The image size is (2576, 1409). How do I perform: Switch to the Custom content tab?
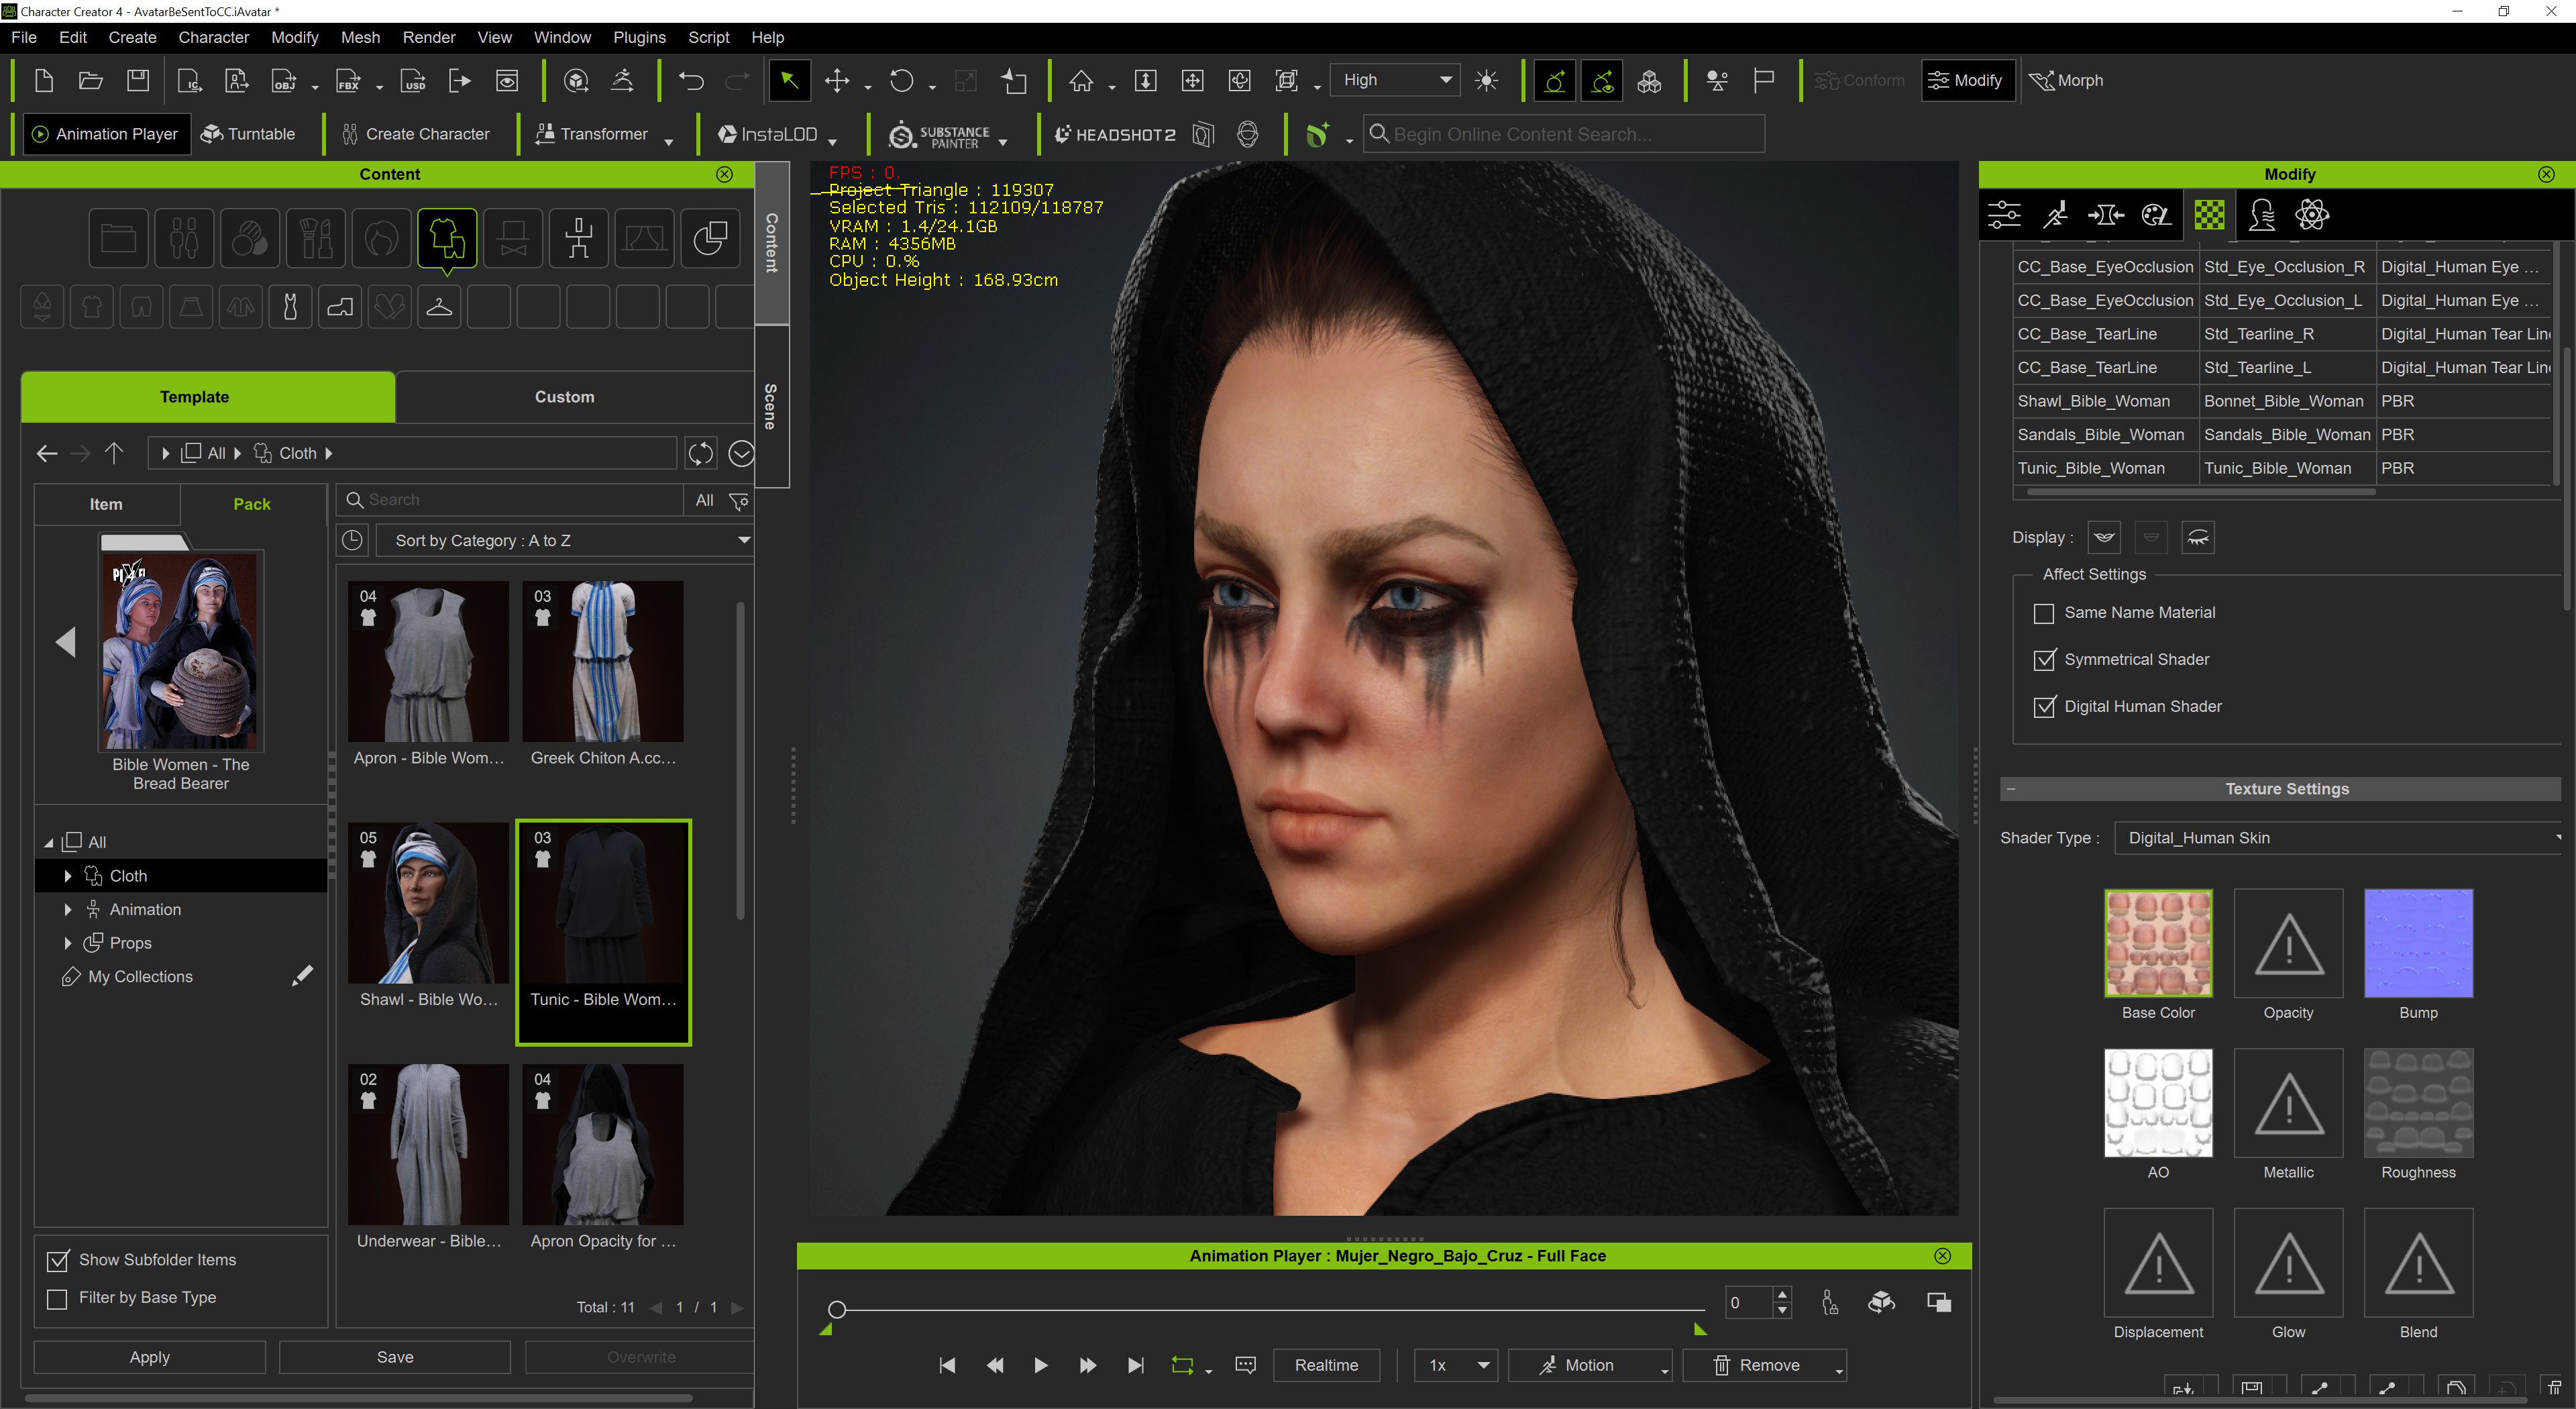[x=564, y=397]
